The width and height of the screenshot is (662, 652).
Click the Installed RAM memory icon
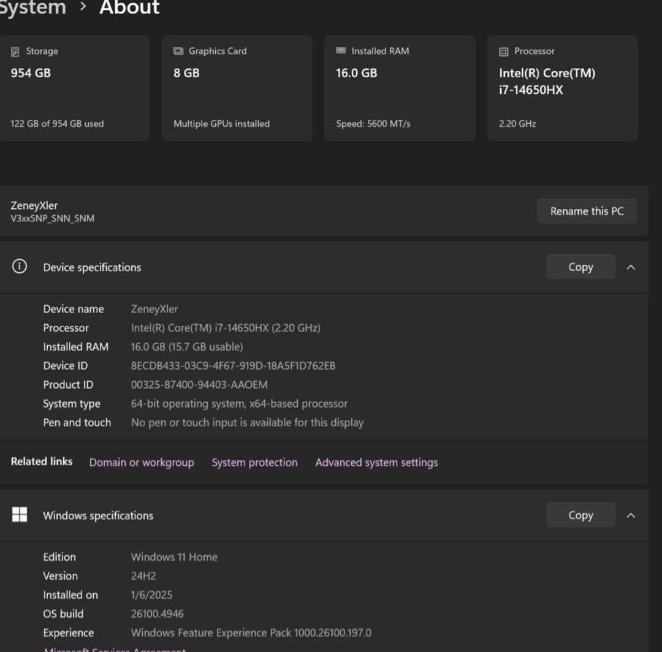tap(341, 51)
